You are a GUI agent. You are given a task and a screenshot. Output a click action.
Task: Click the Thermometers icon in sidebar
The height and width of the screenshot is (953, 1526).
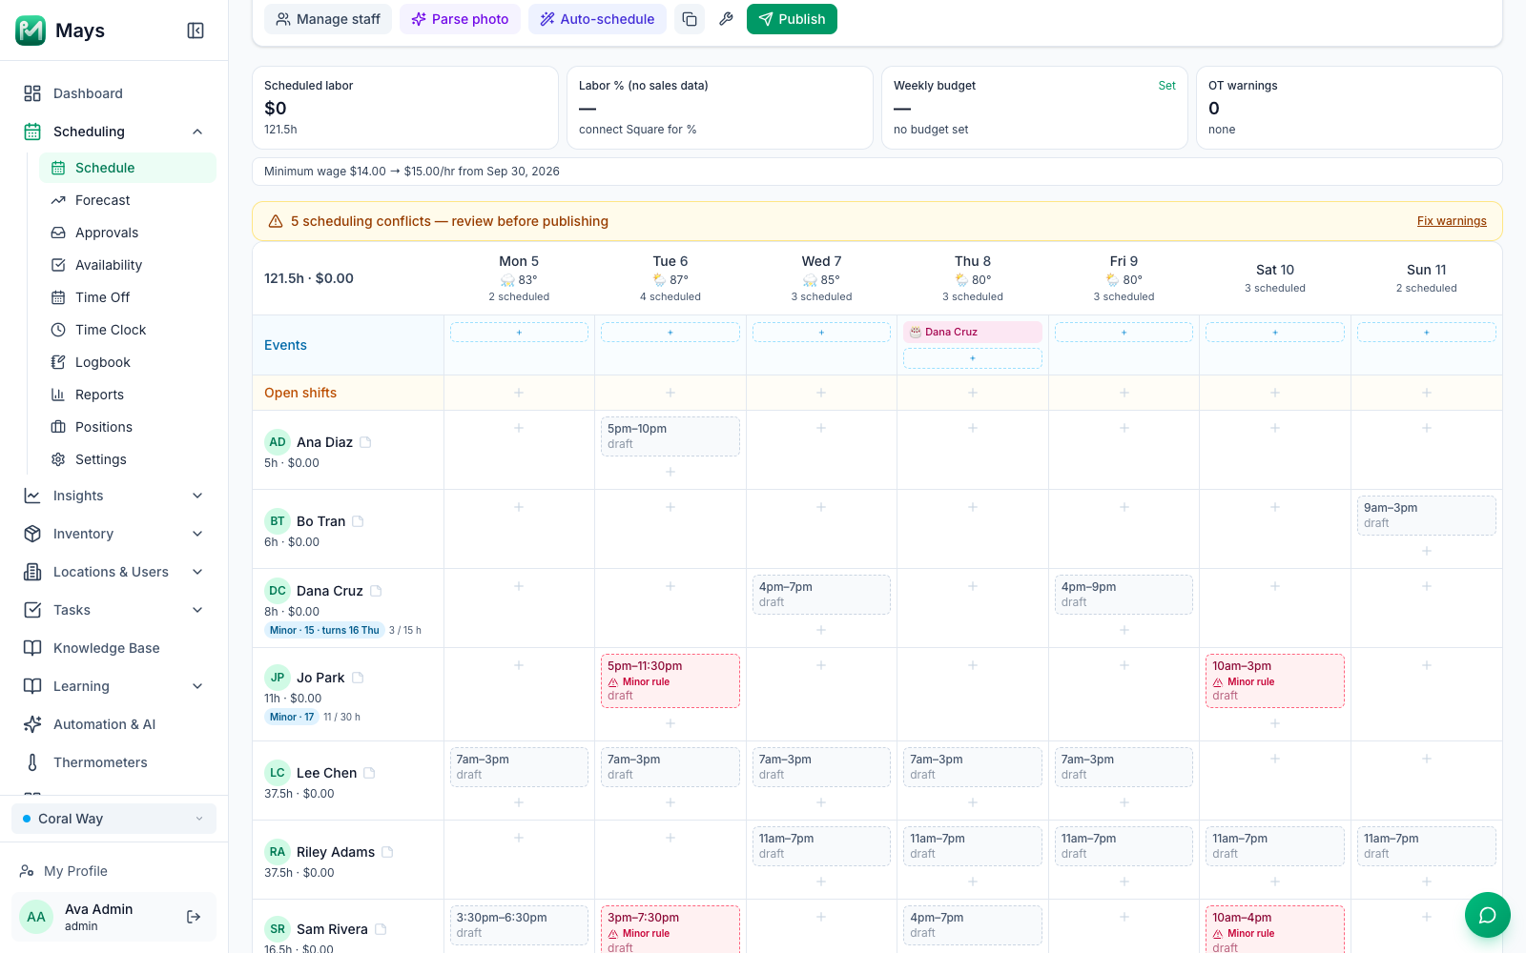[32, 762]
